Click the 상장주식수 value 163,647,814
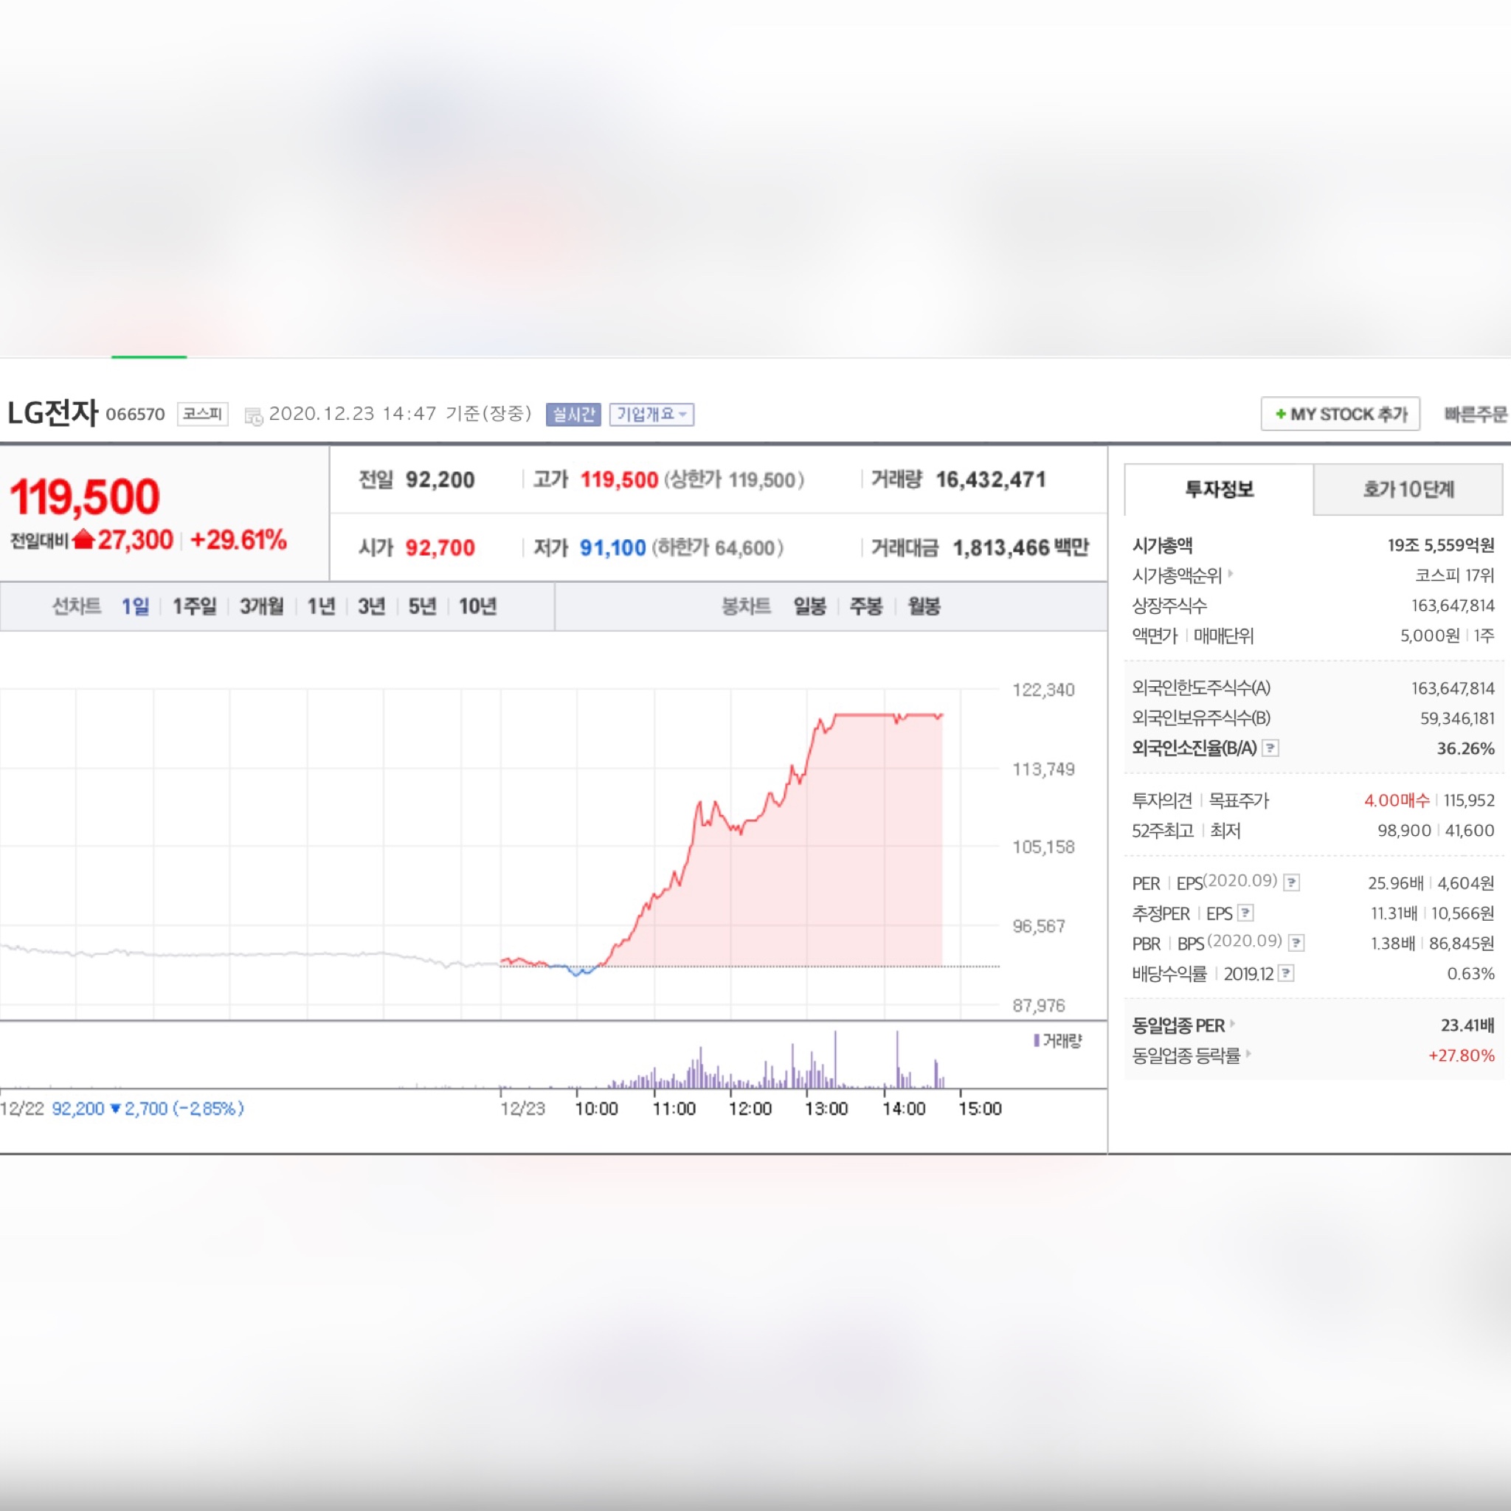This screenshot has height=1511, width=1511. (1452, 605)
